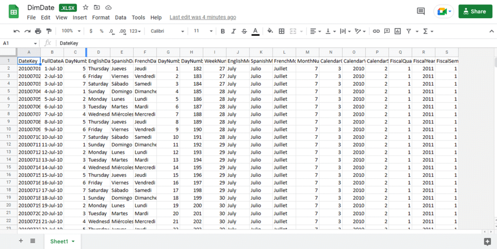Select the Sheet1 tab
The height and width of the screenshot is (249, 497).
point(63,241)
